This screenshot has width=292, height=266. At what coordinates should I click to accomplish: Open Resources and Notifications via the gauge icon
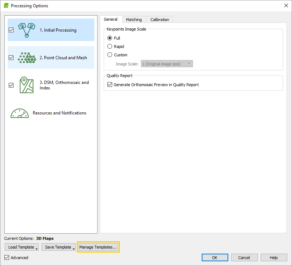pyautogui.click(x=19, y=113)
